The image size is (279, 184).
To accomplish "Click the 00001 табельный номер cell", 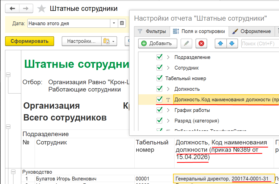I will point(154,179).
